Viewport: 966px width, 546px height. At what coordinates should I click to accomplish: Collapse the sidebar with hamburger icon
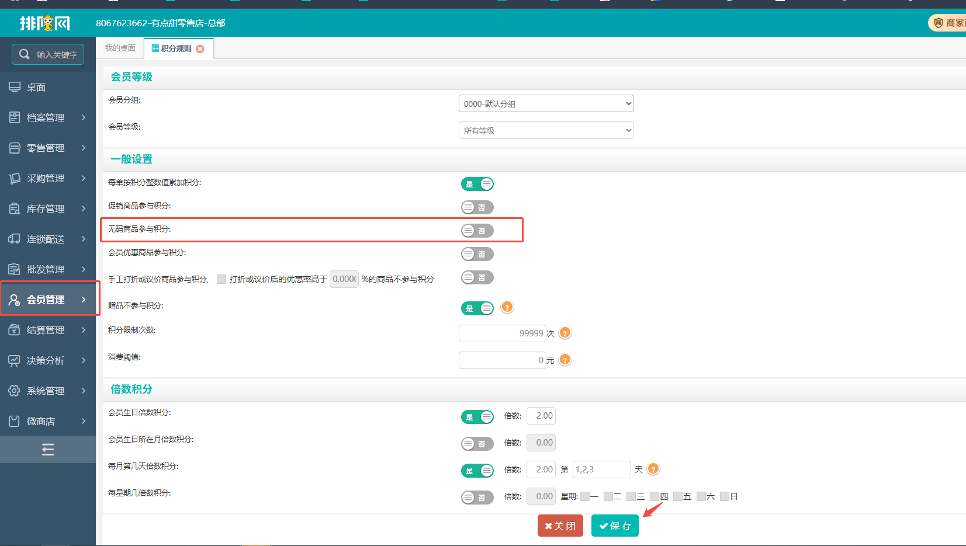coord(48,450)
